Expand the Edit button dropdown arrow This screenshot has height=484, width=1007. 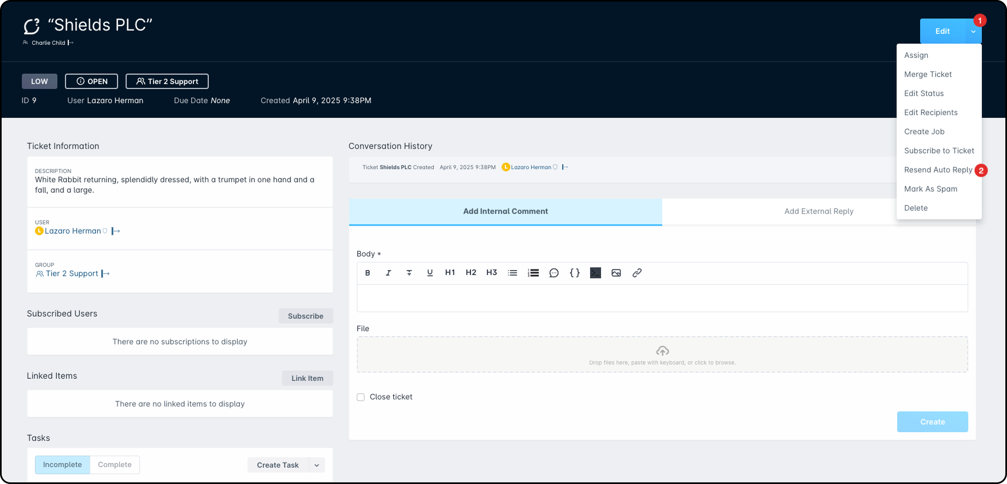pyautogui.click(x=973, y=32)
